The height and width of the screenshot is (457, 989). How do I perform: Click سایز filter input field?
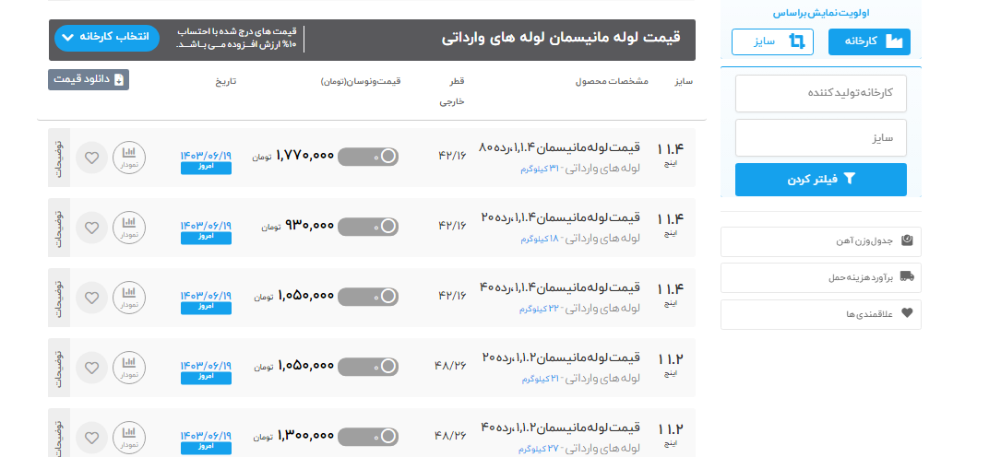[820, 137]
